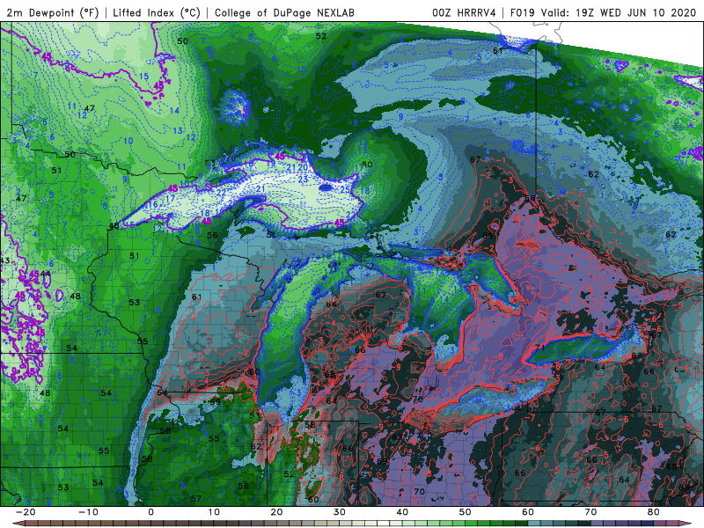Click the '00Z HRRRV4' model run label

click(464, 12)
